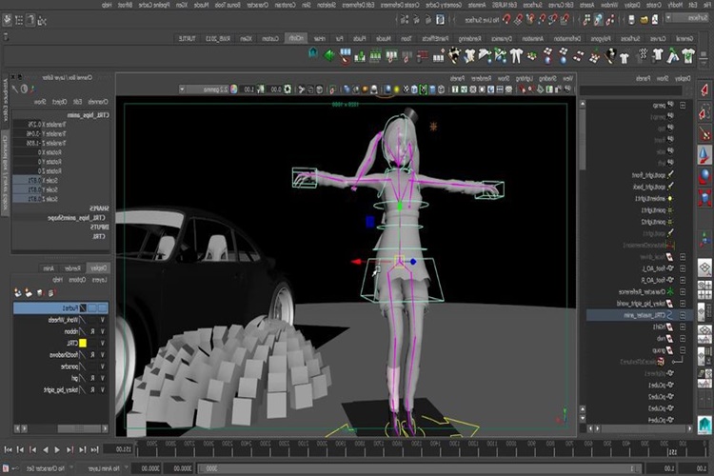The image size is (714, 476).
Task: Select the CTRL_hips_animShape entry in the Channel Box
Action: point(76,218)
